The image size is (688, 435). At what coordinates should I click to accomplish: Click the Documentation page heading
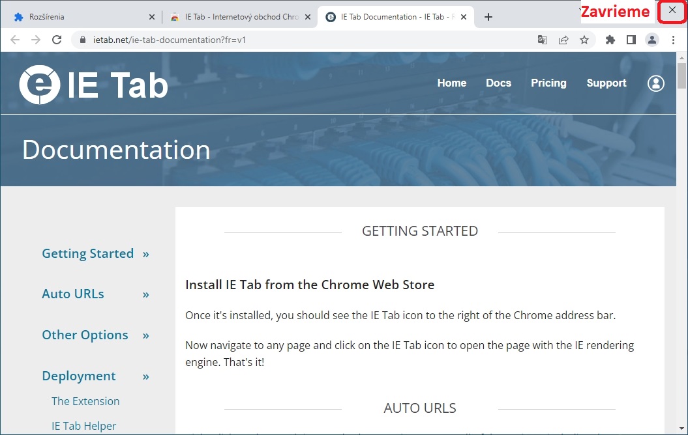click(116, 150)
